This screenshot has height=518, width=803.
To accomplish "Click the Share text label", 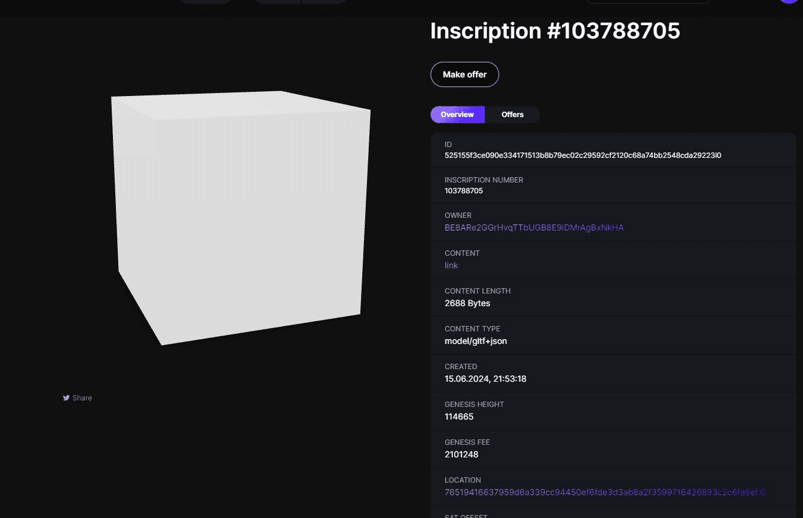I will tap(82, 398).
